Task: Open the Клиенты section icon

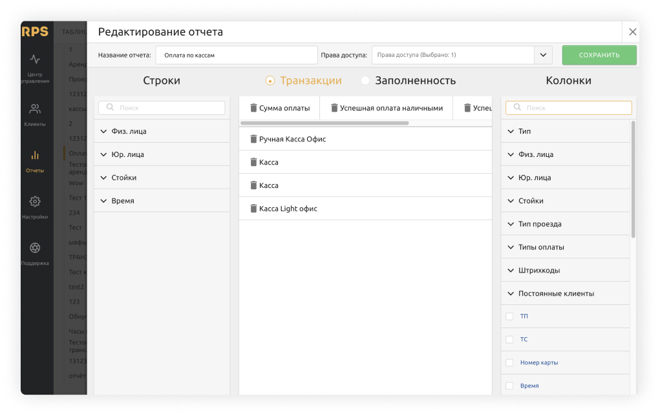Action: coord(35,109)
